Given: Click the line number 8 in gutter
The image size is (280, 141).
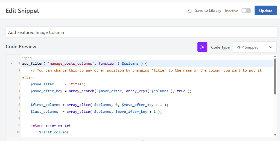Looking at the screenshot, I should (19, 118).
